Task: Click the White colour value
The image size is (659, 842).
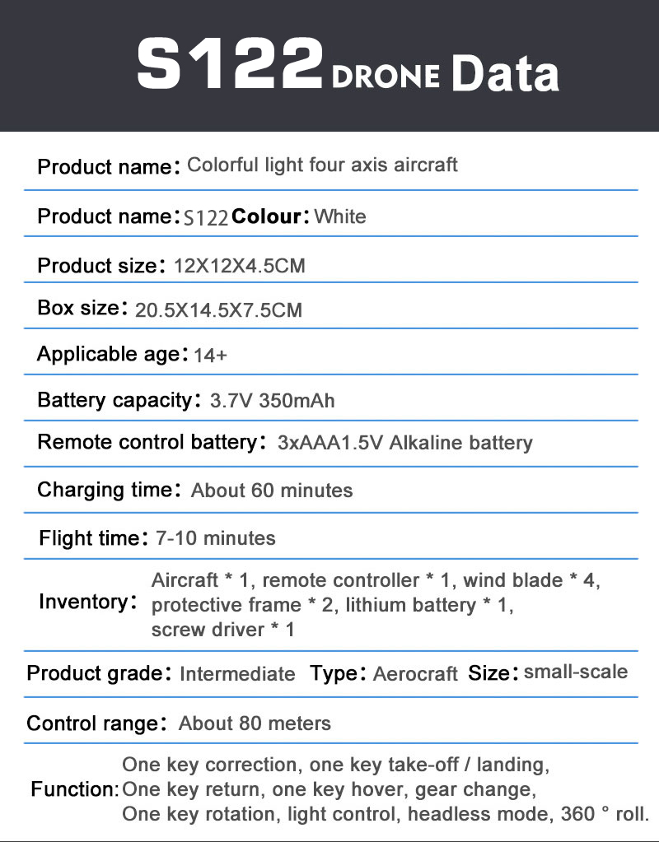Action: [340, 217]
